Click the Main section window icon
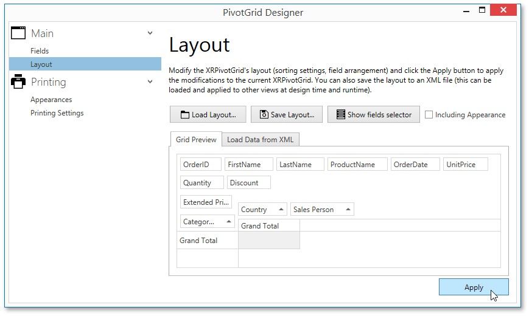The image size is (529, 316). point(18,33)
